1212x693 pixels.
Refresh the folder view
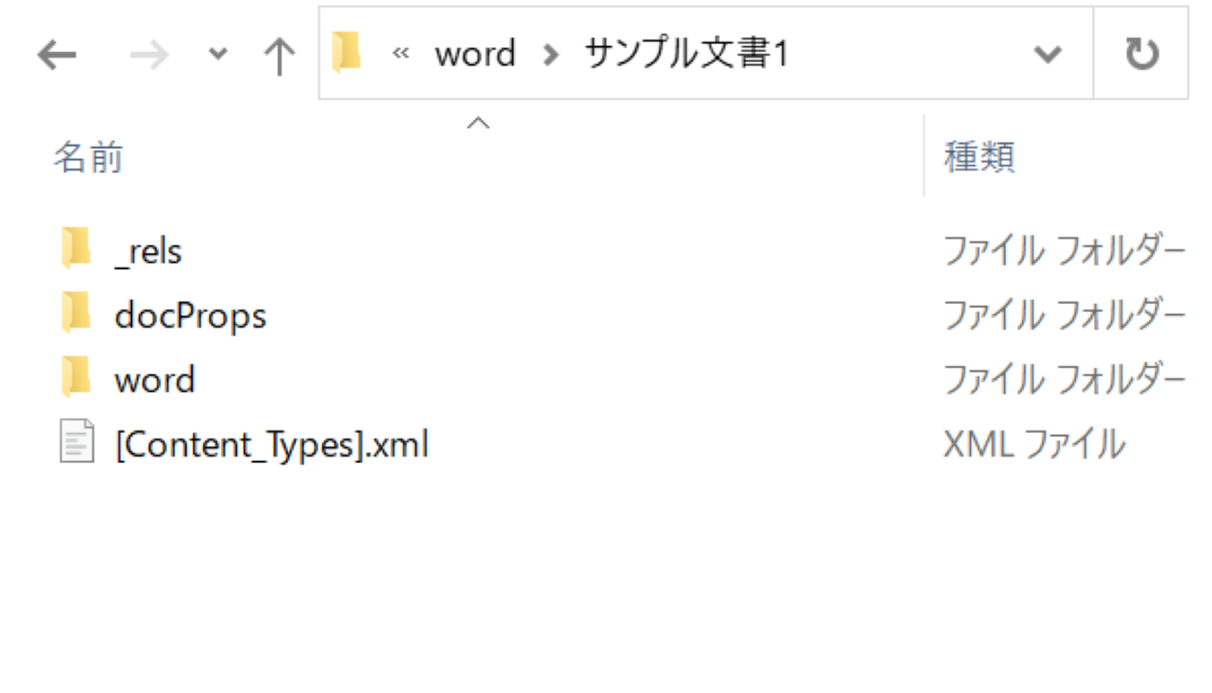pyautogui.click(x=1142, y=53)
